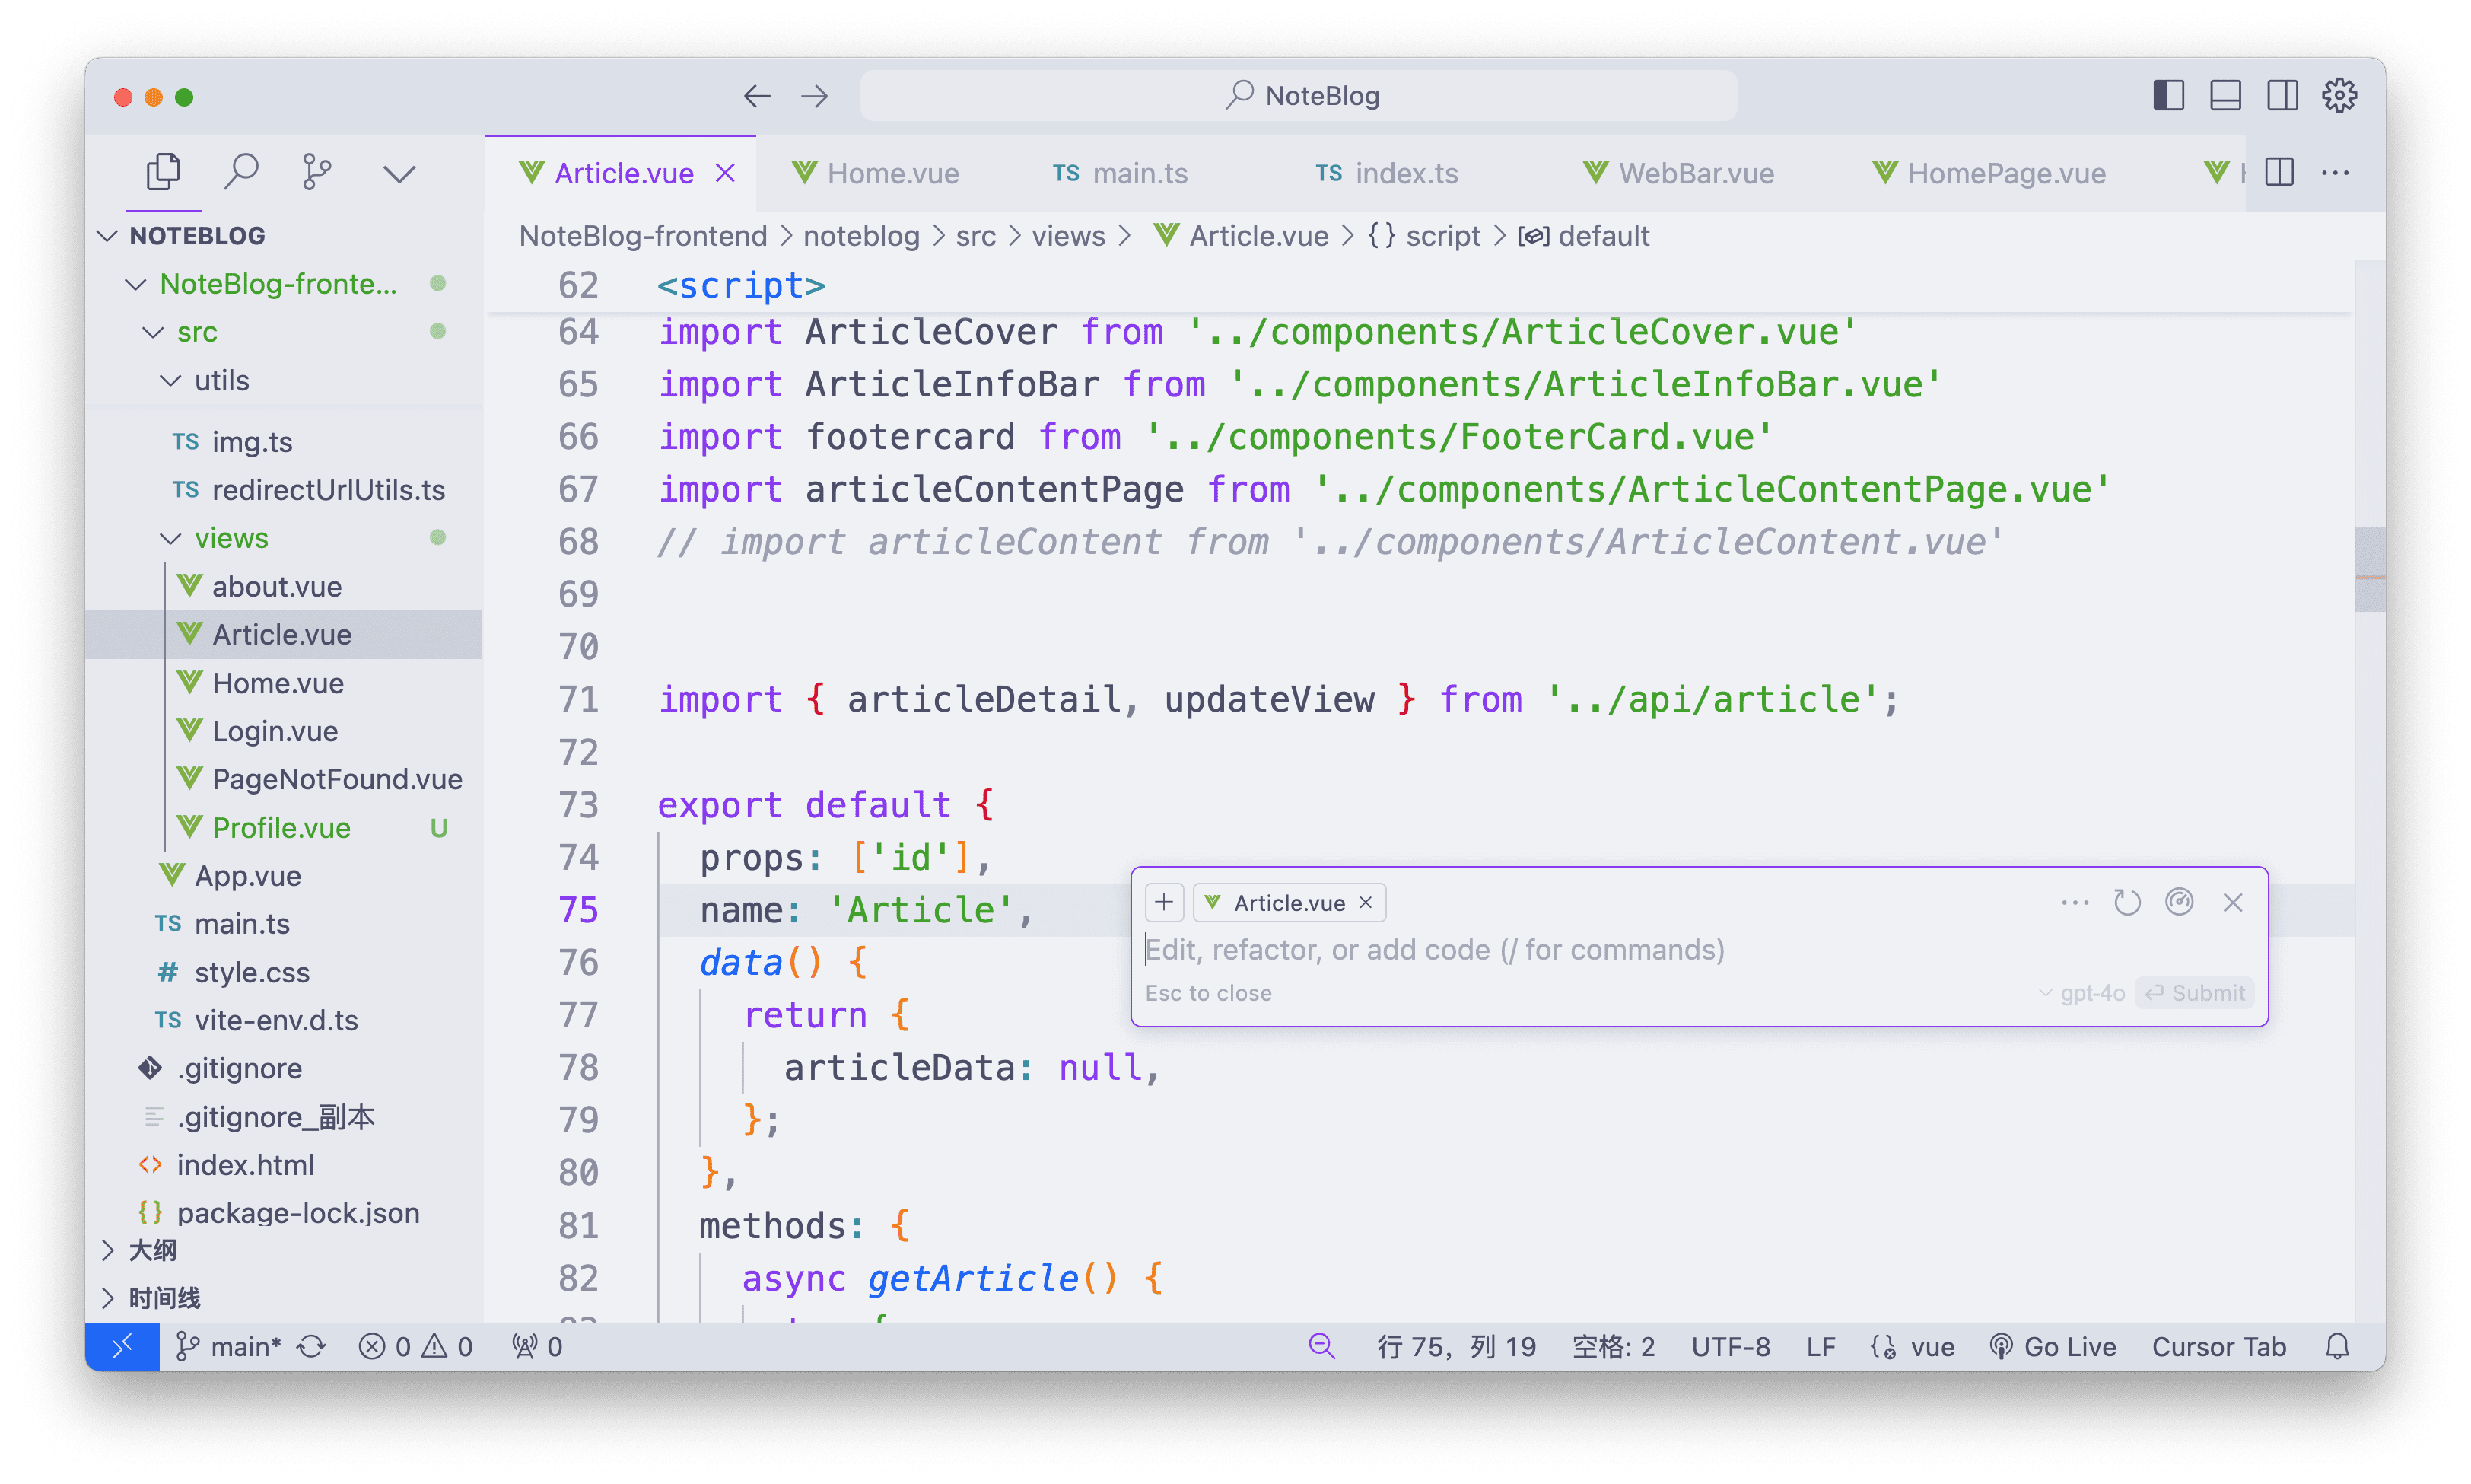This screenshot has height=1484, width=2471.
Task: Open Profile.vue untracked file
Action: 284,827
